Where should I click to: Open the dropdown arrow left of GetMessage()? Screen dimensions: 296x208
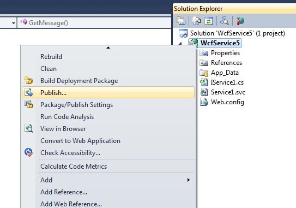(14, 23)
